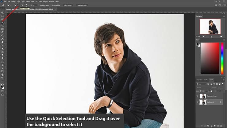Image resolution: width=227 pixels, height=128 pixels.
Task: Open the blending mode Normal dropdown
Action: [204, 87]
